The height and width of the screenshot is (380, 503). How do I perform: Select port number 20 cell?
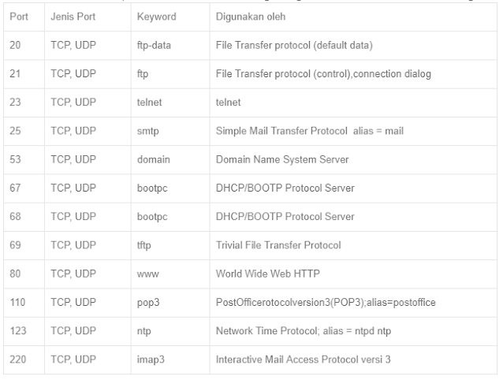pyautogui.click(x=15, y=45)
